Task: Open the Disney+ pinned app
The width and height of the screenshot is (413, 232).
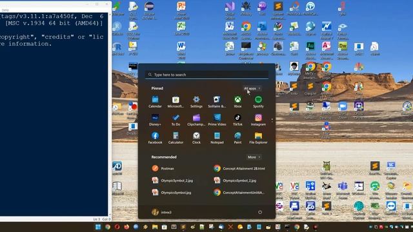Action: click(155, 121)
